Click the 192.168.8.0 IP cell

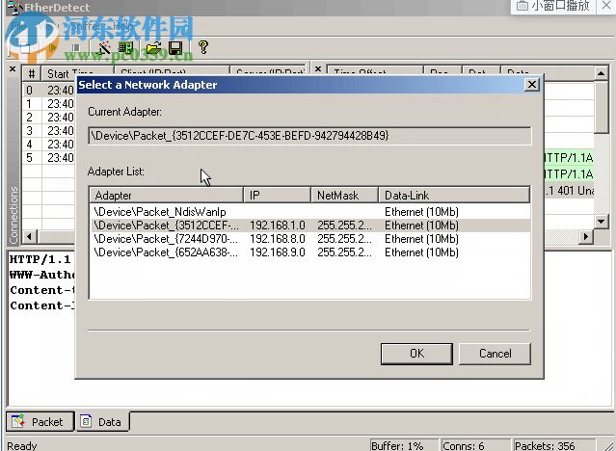click(278, 239)
